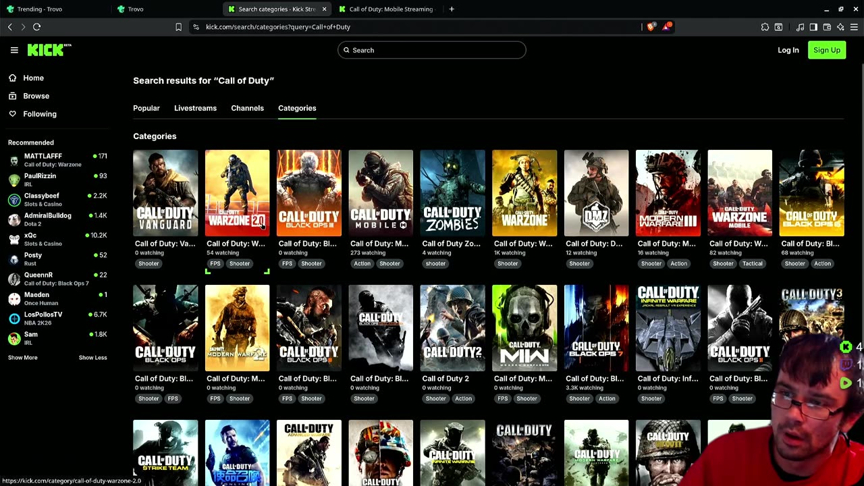Open the Black Ops 7 category thumbnail

[596, 328]
